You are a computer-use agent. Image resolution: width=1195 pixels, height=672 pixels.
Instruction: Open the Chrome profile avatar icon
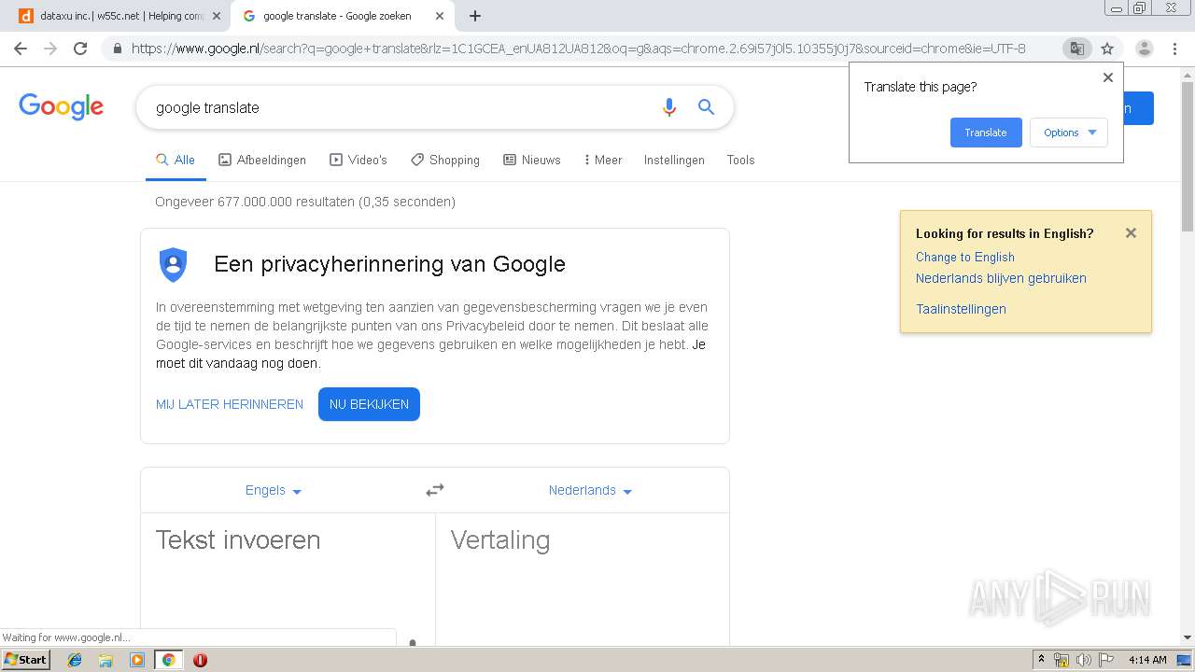pos(1145,49)
